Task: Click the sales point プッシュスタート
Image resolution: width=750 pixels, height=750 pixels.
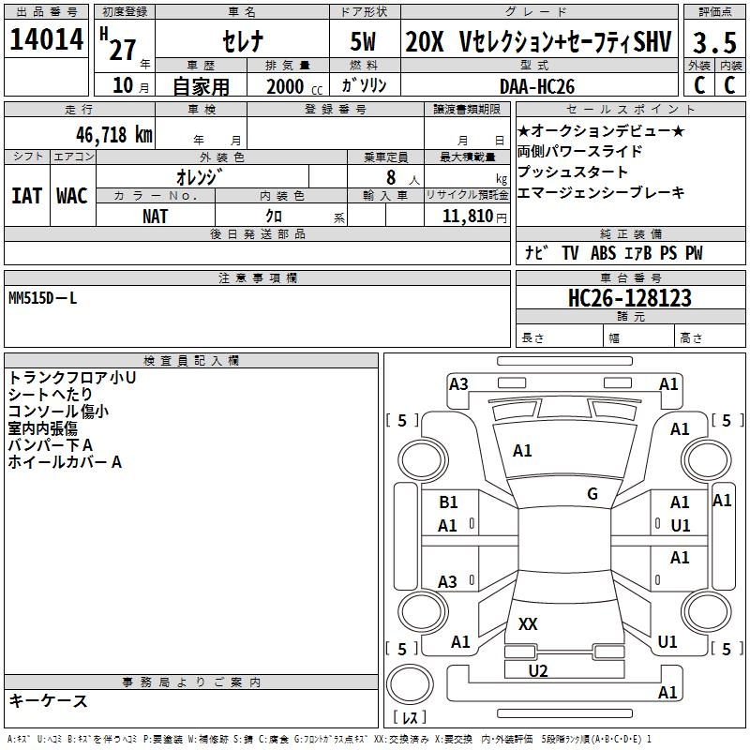Action: point(573,172)
